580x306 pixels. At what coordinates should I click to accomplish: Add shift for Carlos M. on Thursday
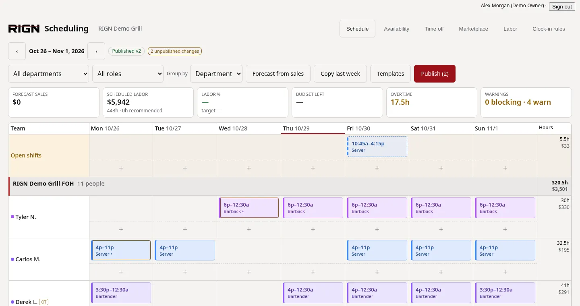(313, 272)
